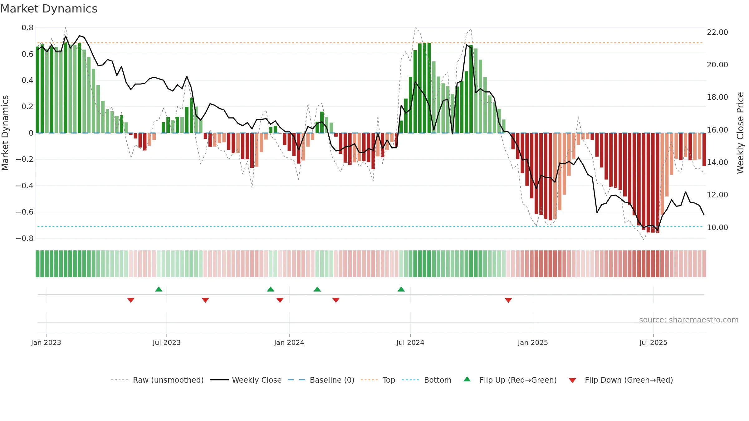Click the Jan 2025 date label
The image size is (749, 421).
coord(533,342)
